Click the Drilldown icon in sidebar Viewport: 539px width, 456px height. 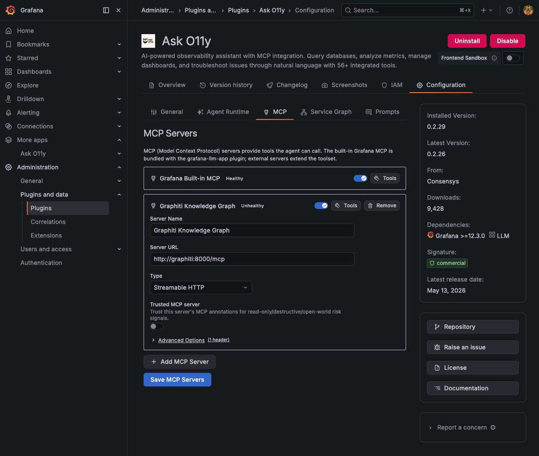[9, 99]
